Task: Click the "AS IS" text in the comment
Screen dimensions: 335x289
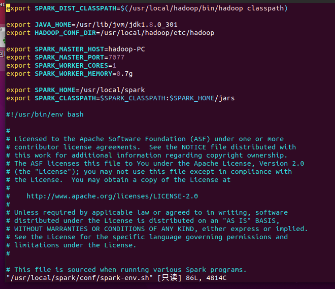Action: (x=237, y=221)
